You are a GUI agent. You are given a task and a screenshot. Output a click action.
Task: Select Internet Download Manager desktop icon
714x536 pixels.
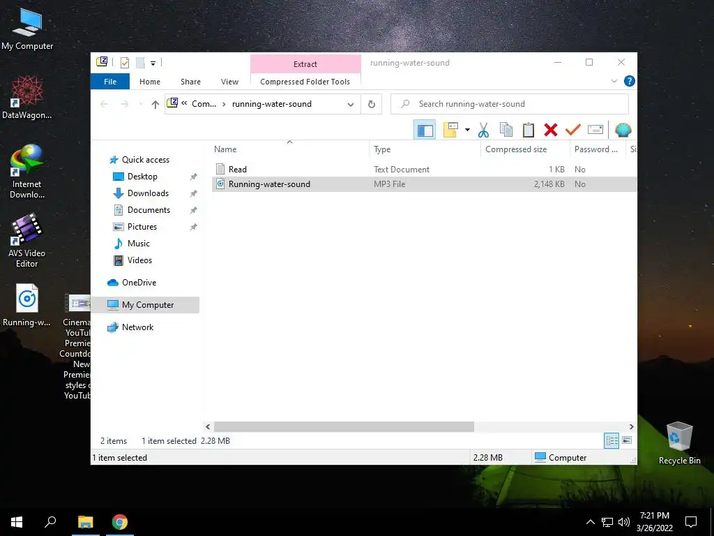27,172
